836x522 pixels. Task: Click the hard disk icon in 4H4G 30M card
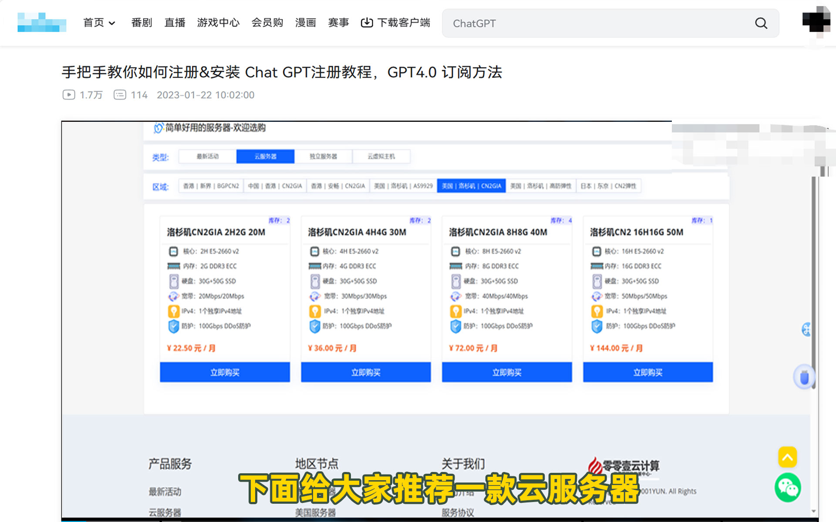[315, 281]
